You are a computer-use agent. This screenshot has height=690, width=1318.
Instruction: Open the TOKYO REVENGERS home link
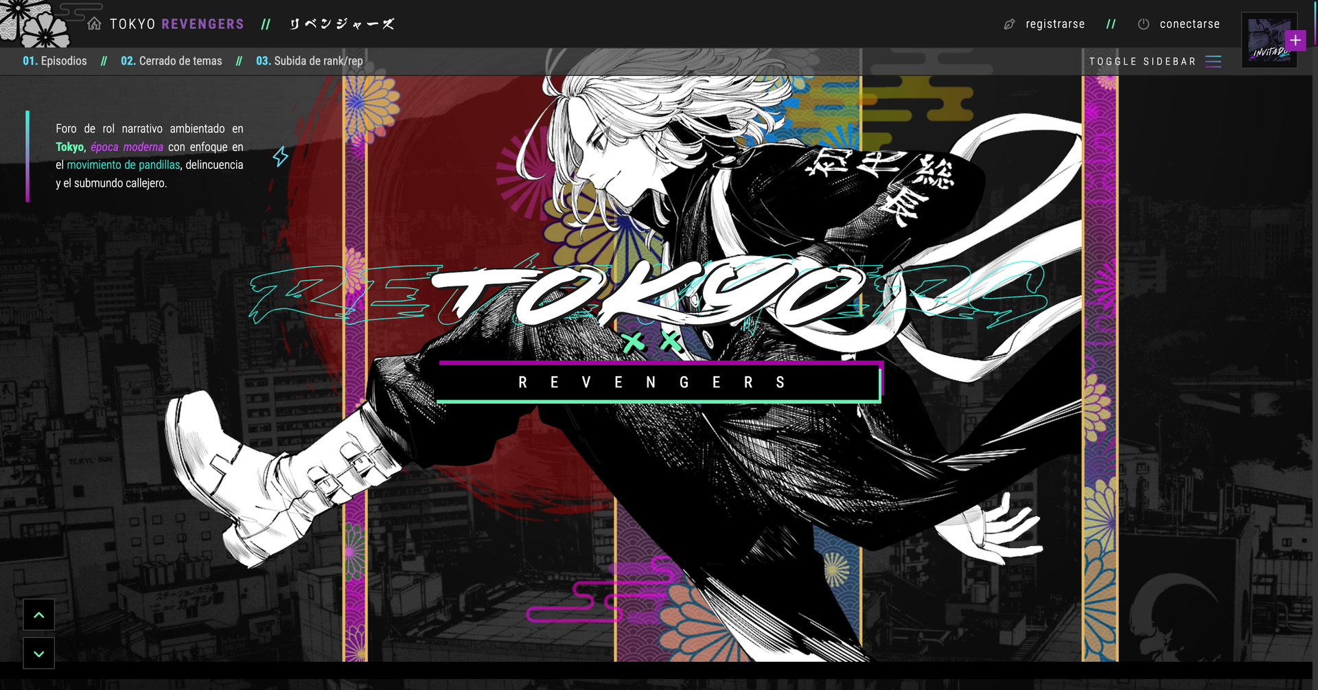click(x=177, y=24)
